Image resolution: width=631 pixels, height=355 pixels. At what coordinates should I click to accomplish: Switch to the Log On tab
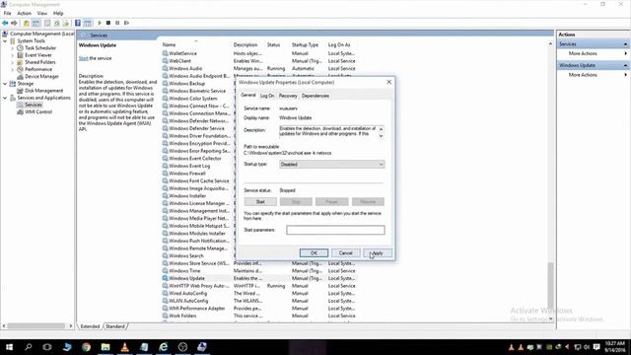point(267,96)
